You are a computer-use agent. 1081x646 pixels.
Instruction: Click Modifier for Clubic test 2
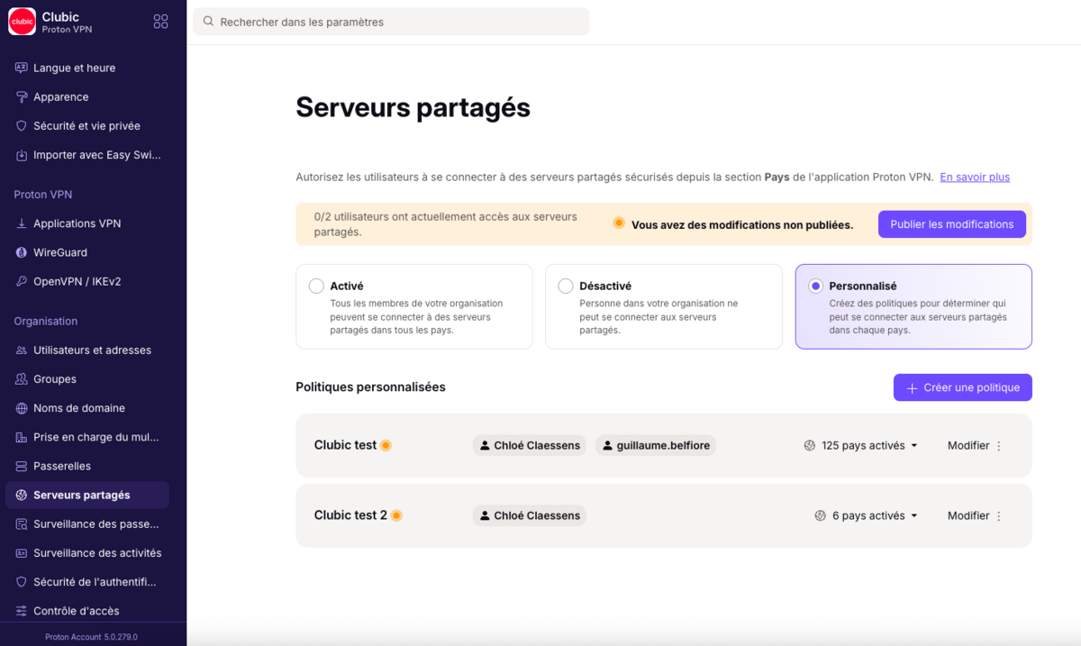tap(968, 515)
